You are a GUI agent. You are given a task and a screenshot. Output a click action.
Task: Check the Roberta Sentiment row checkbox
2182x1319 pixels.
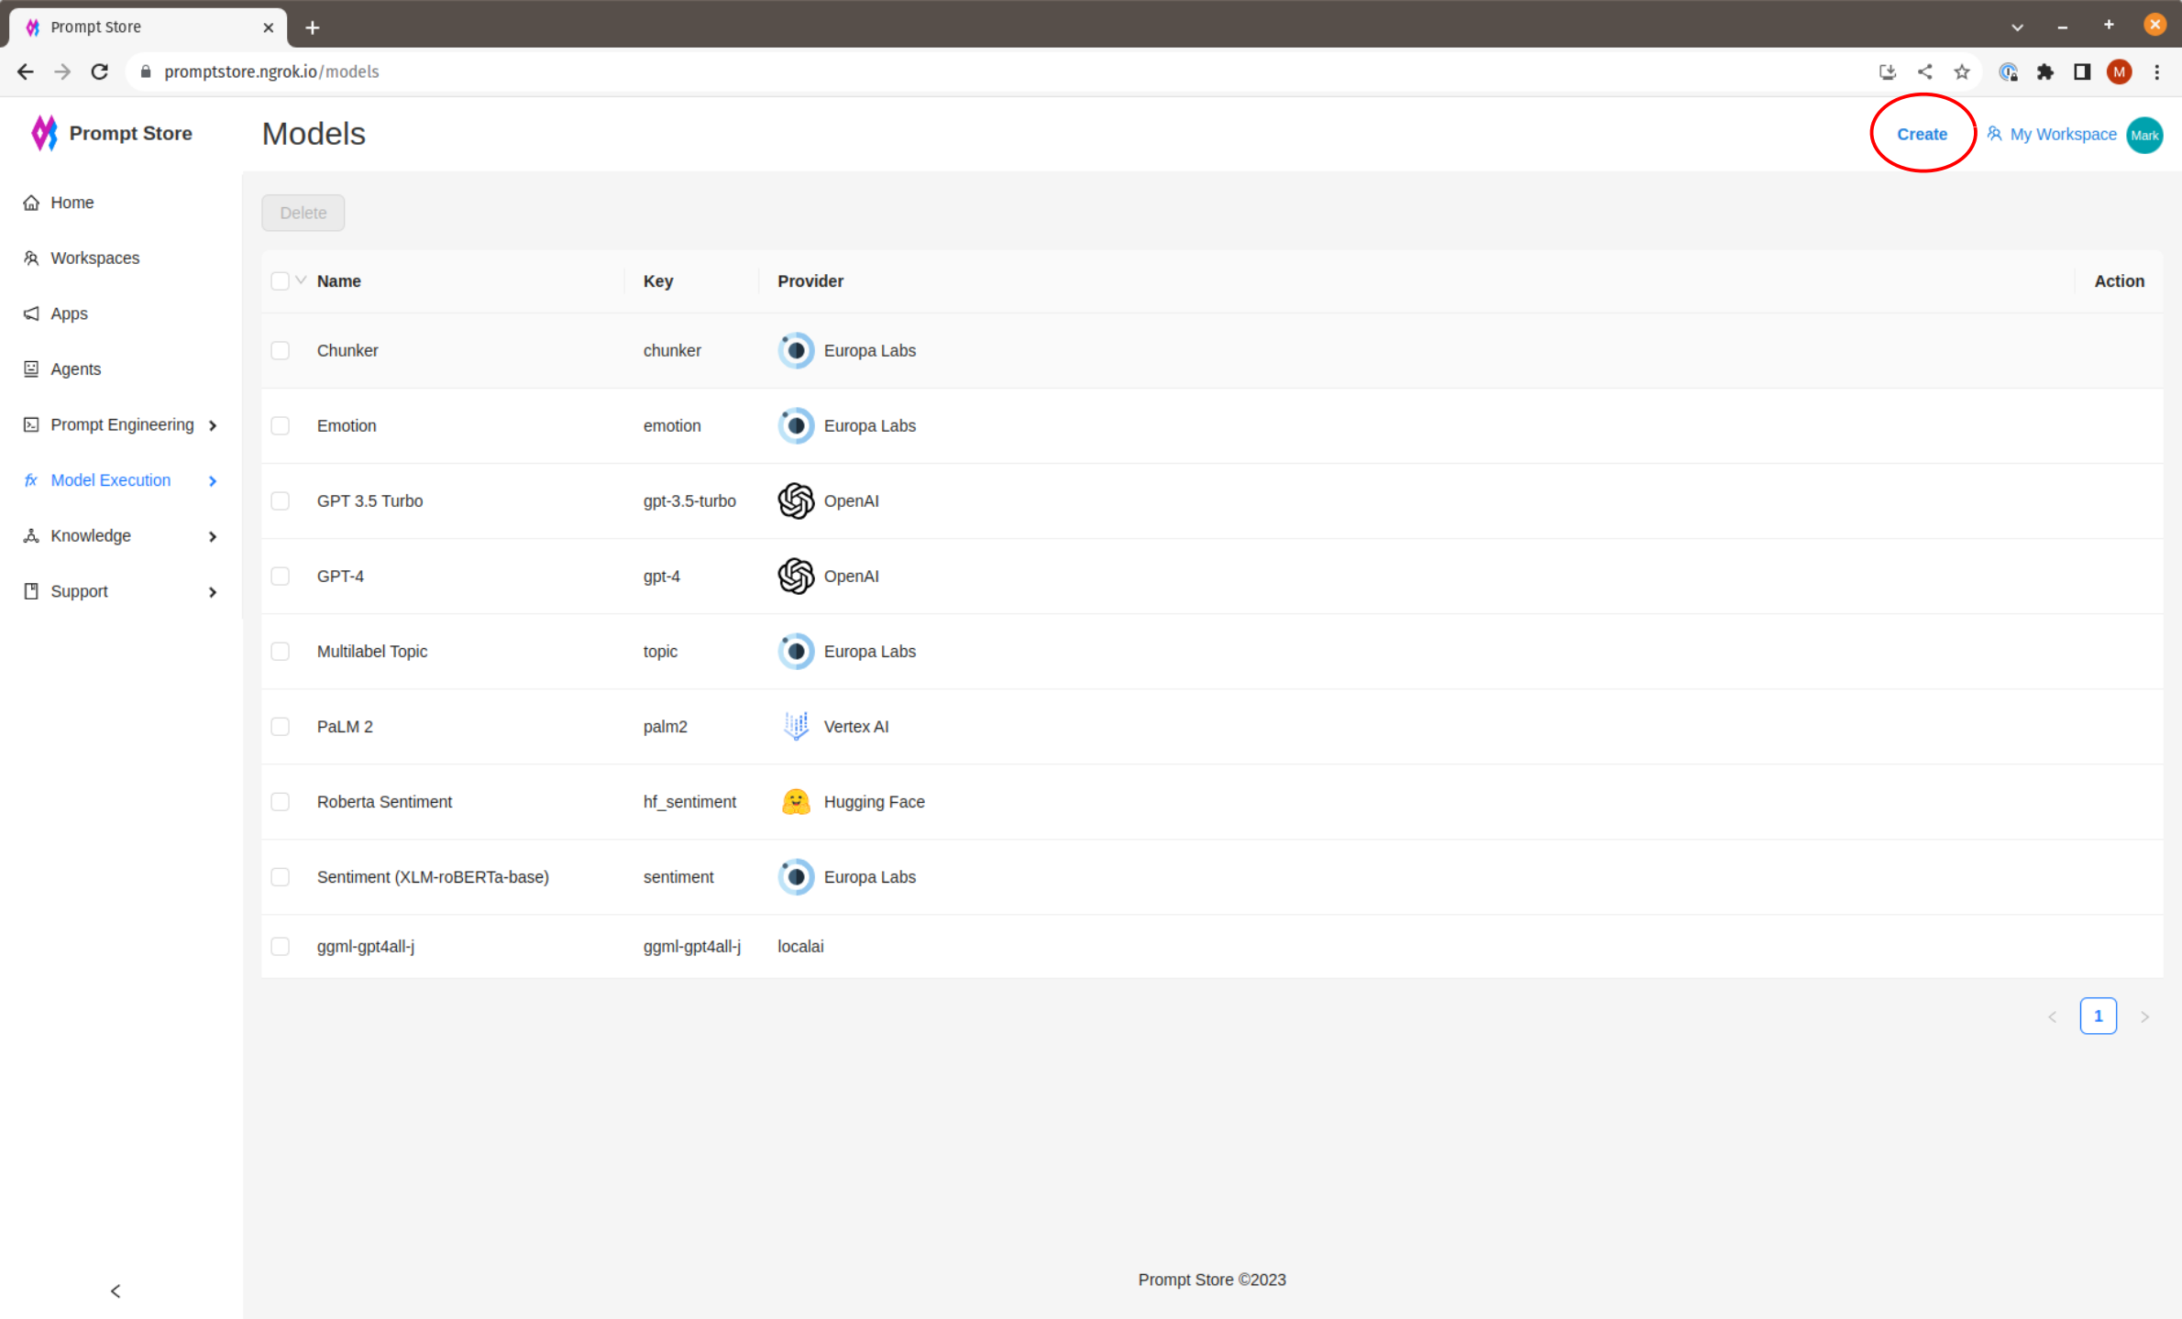(281, 802)
